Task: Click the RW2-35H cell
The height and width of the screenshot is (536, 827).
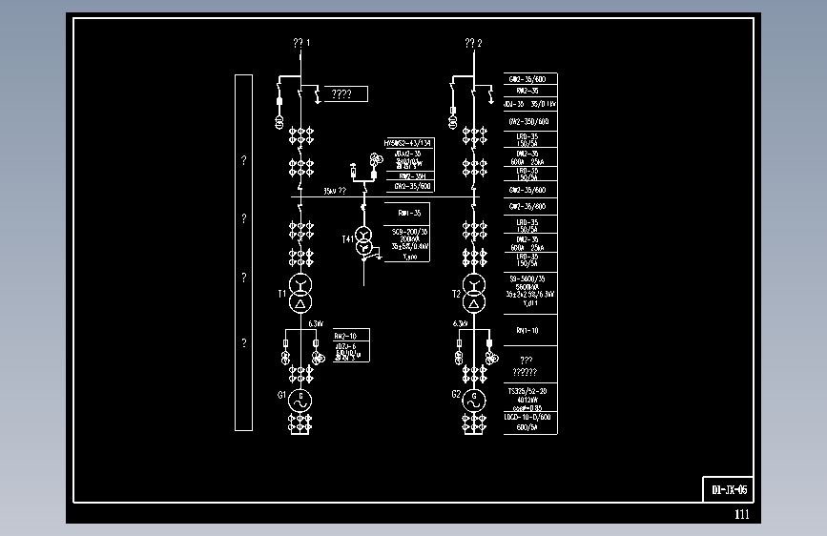Action: [x=412, y=176]
